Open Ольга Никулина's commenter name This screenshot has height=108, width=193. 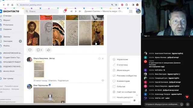point(41,58)
